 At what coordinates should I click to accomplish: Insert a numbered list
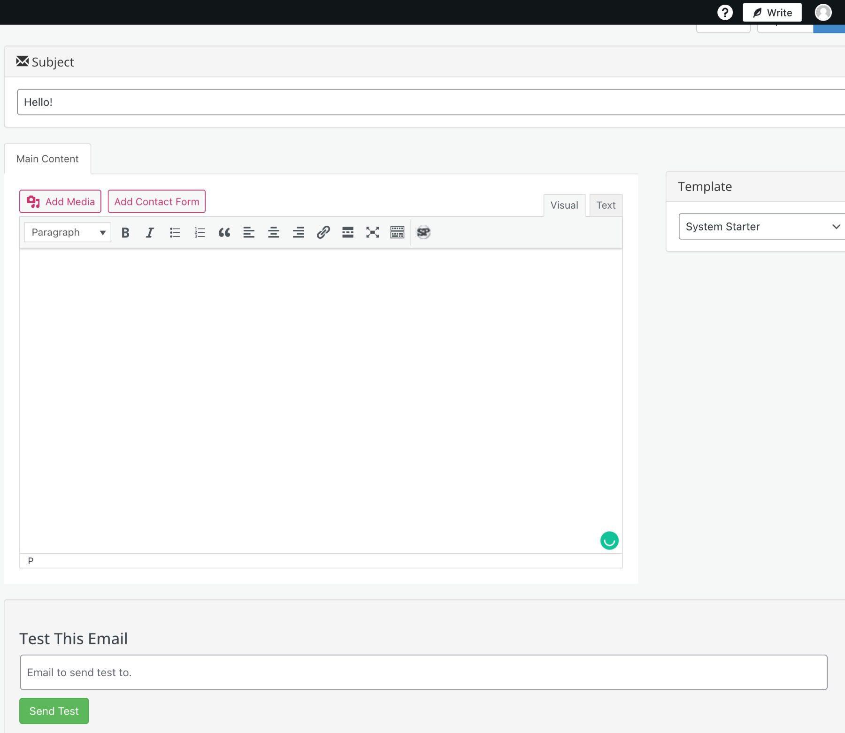pyautogui.click(x=200, y=232)
